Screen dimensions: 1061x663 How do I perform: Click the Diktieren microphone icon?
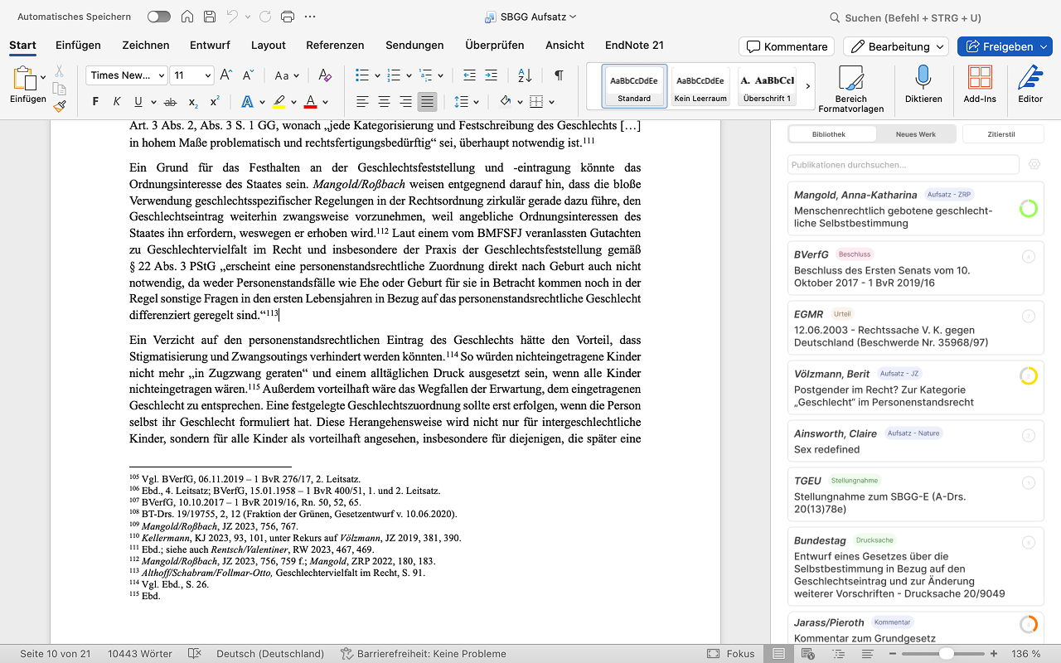[x=923, y=79]
